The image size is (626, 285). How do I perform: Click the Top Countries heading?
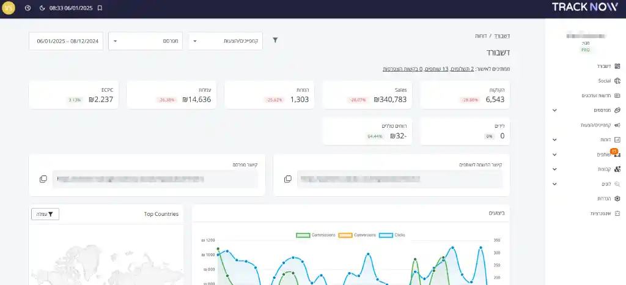pyautogui.click(x=161, y=214)
